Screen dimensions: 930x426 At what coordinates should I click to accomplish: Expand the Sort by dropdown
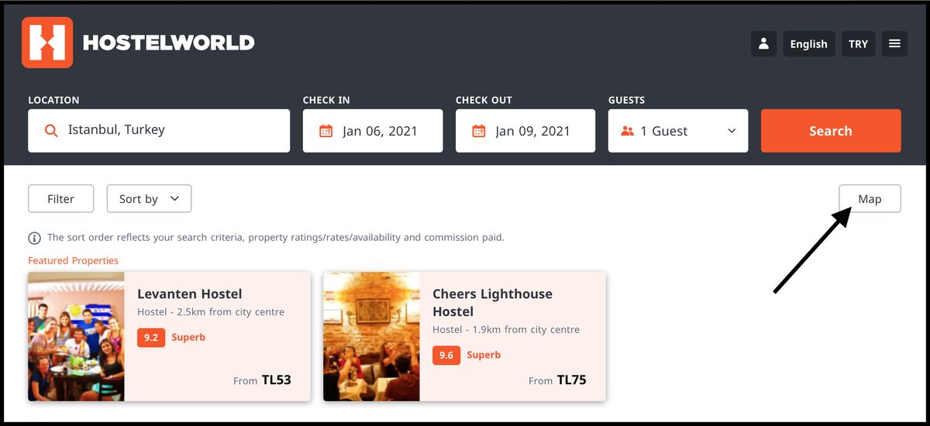[x=149, y=199]
